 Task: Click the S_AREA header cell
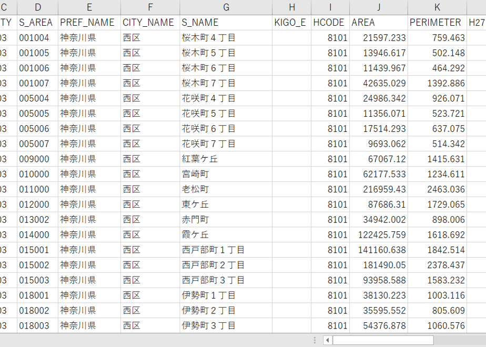click(37, 23)
